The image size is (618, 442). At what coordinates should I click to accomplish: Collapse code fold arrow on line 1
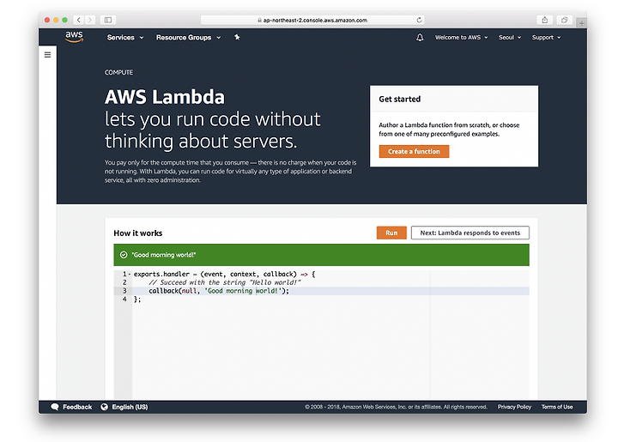[x=130, y=274]
